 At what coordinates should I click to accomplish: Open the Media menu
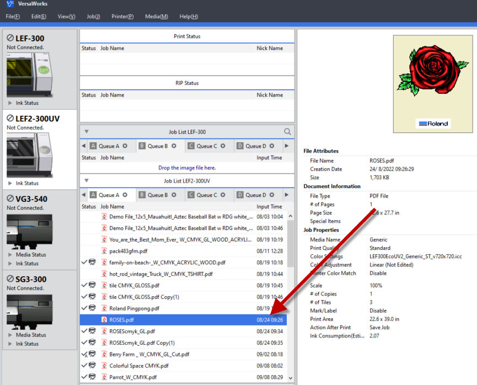click(x=157, y=17)
